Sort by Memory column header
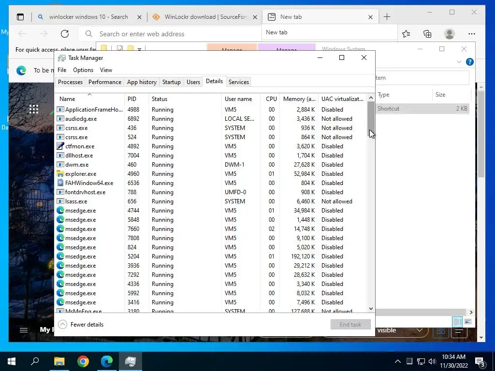The width and height of the screenshot is (495, 371). [x=299, y=99]
